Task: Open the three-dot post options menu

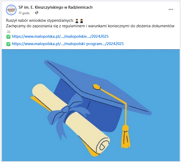Action: [x=171, y=9]
